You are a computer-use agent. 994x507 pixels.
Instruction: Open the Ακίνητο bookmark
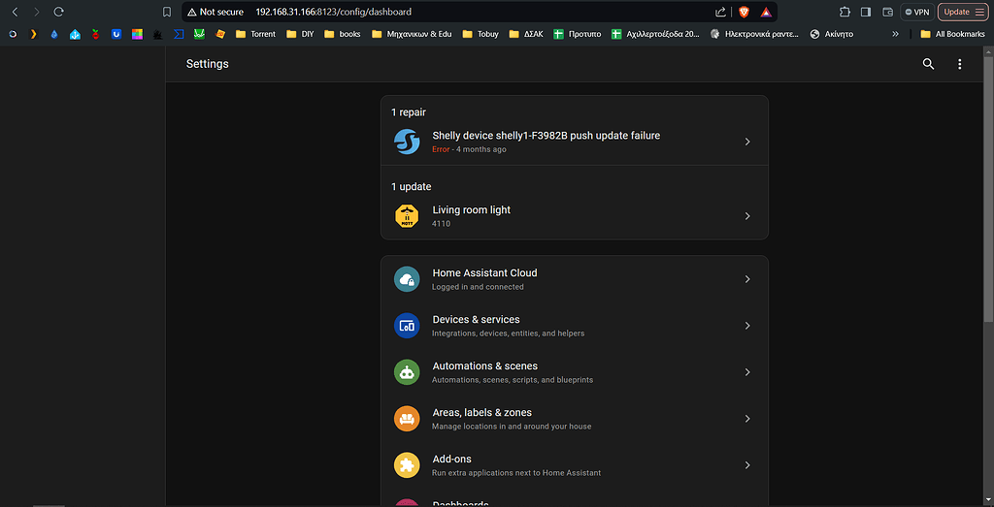[x=832, y=34]
